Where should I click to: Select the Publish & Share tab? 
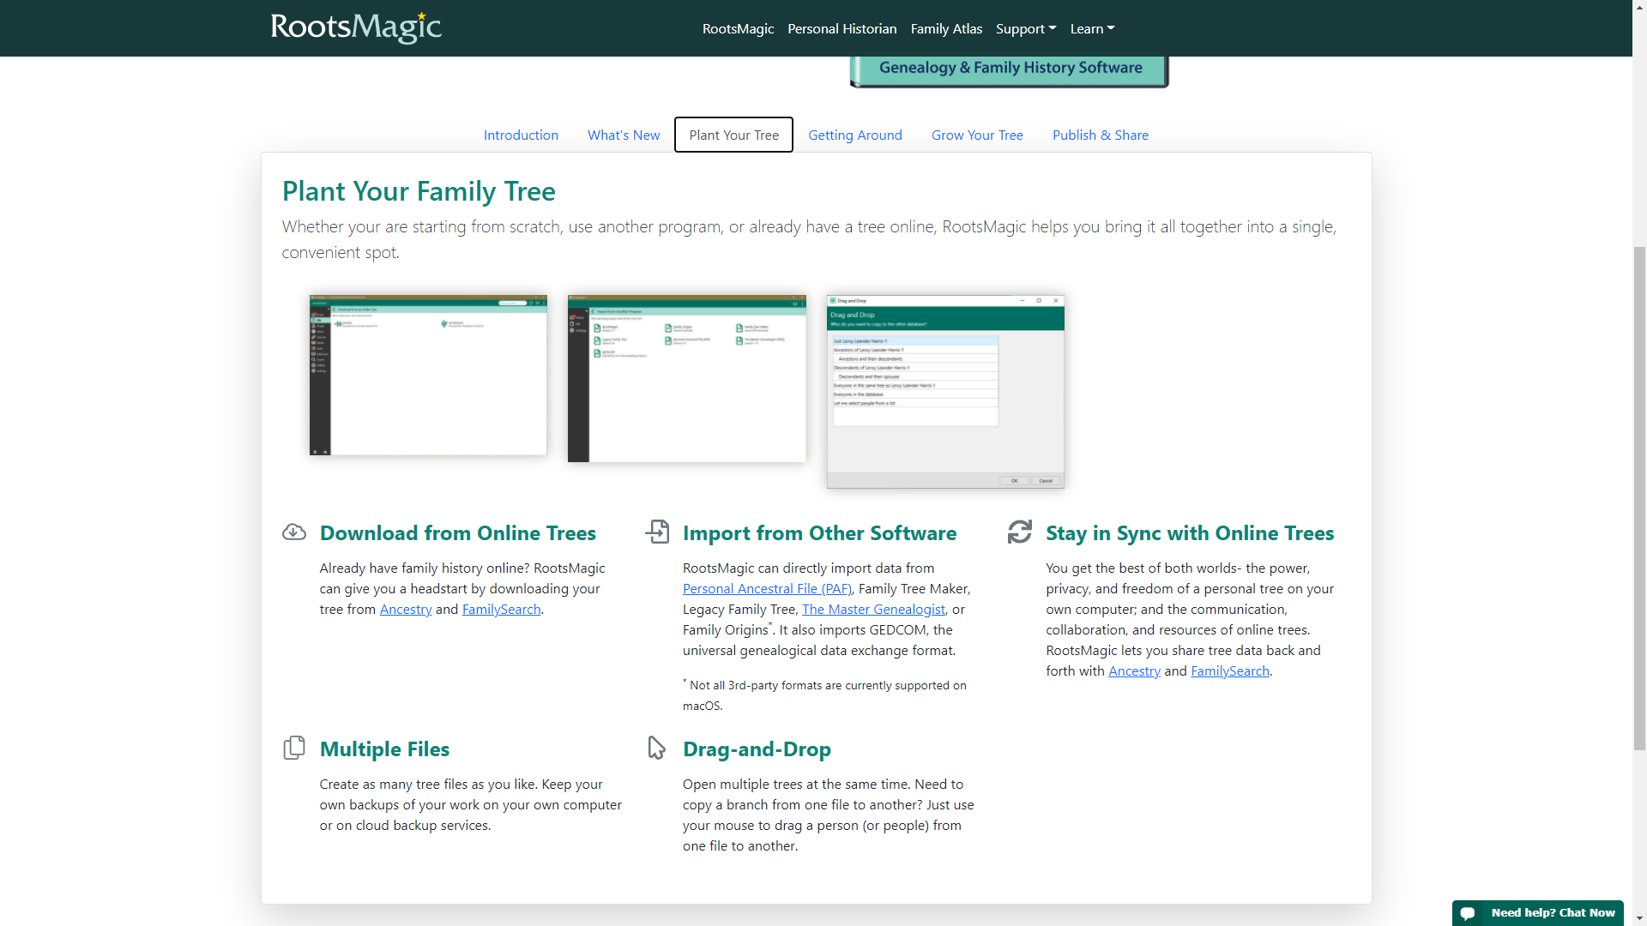pos(1101,135)
